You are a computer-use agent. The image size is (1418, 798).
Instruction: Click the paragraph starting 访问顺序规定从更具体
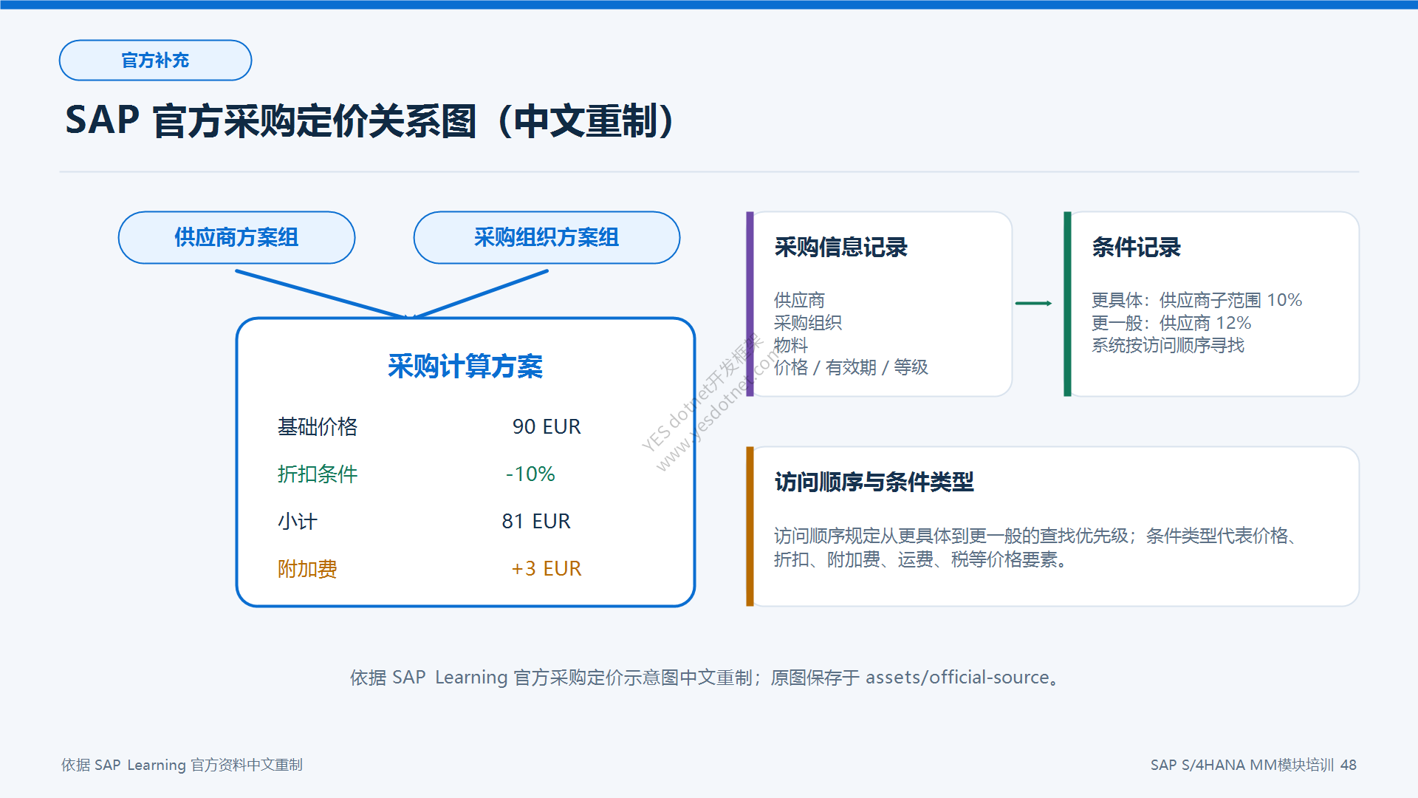pyautogui.click(x=1036, y=548)
